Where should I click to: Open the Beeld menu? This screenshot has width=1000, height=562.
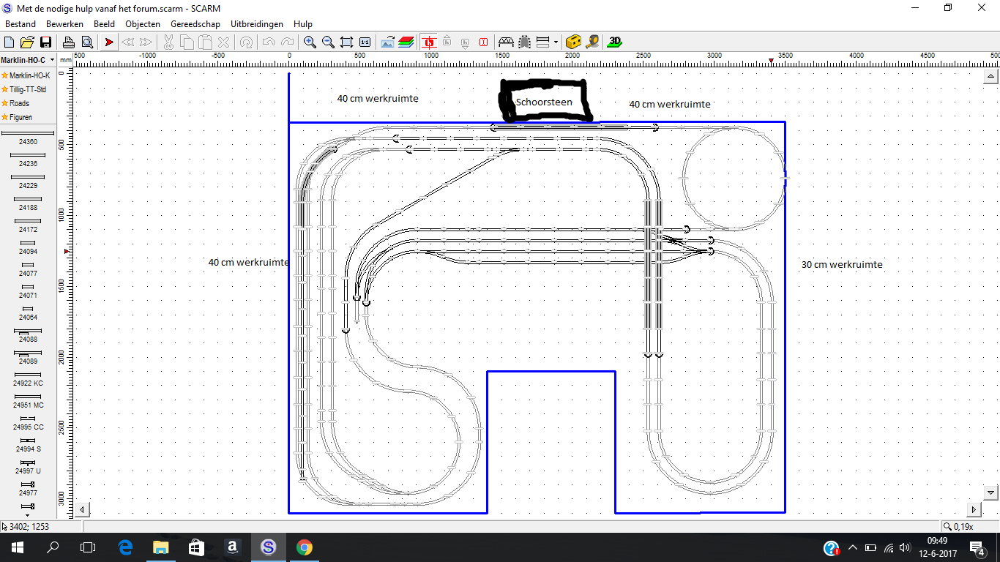point(104,24)
